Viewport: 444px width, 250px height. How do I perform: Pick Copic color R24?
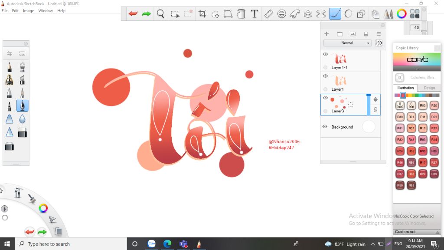tap(400, 151)
